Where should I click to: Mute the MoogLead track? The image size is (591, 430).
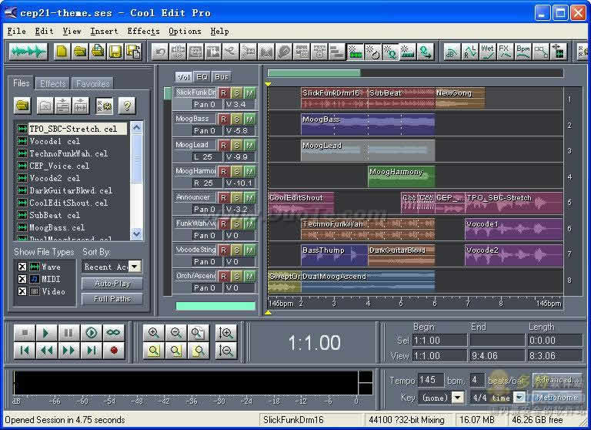coord(249,146)
